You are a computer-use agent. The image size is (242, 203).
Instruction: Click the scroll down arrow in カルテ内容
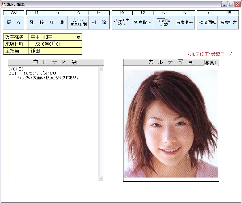point(101,178)
